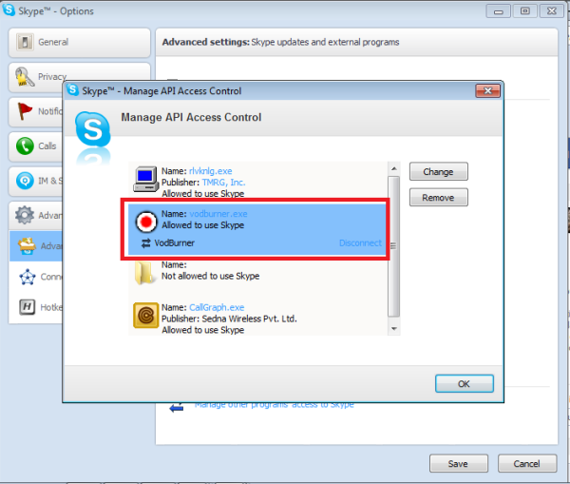Click the green phone Calls icon
570x484 pixels.
click(25, 145)
